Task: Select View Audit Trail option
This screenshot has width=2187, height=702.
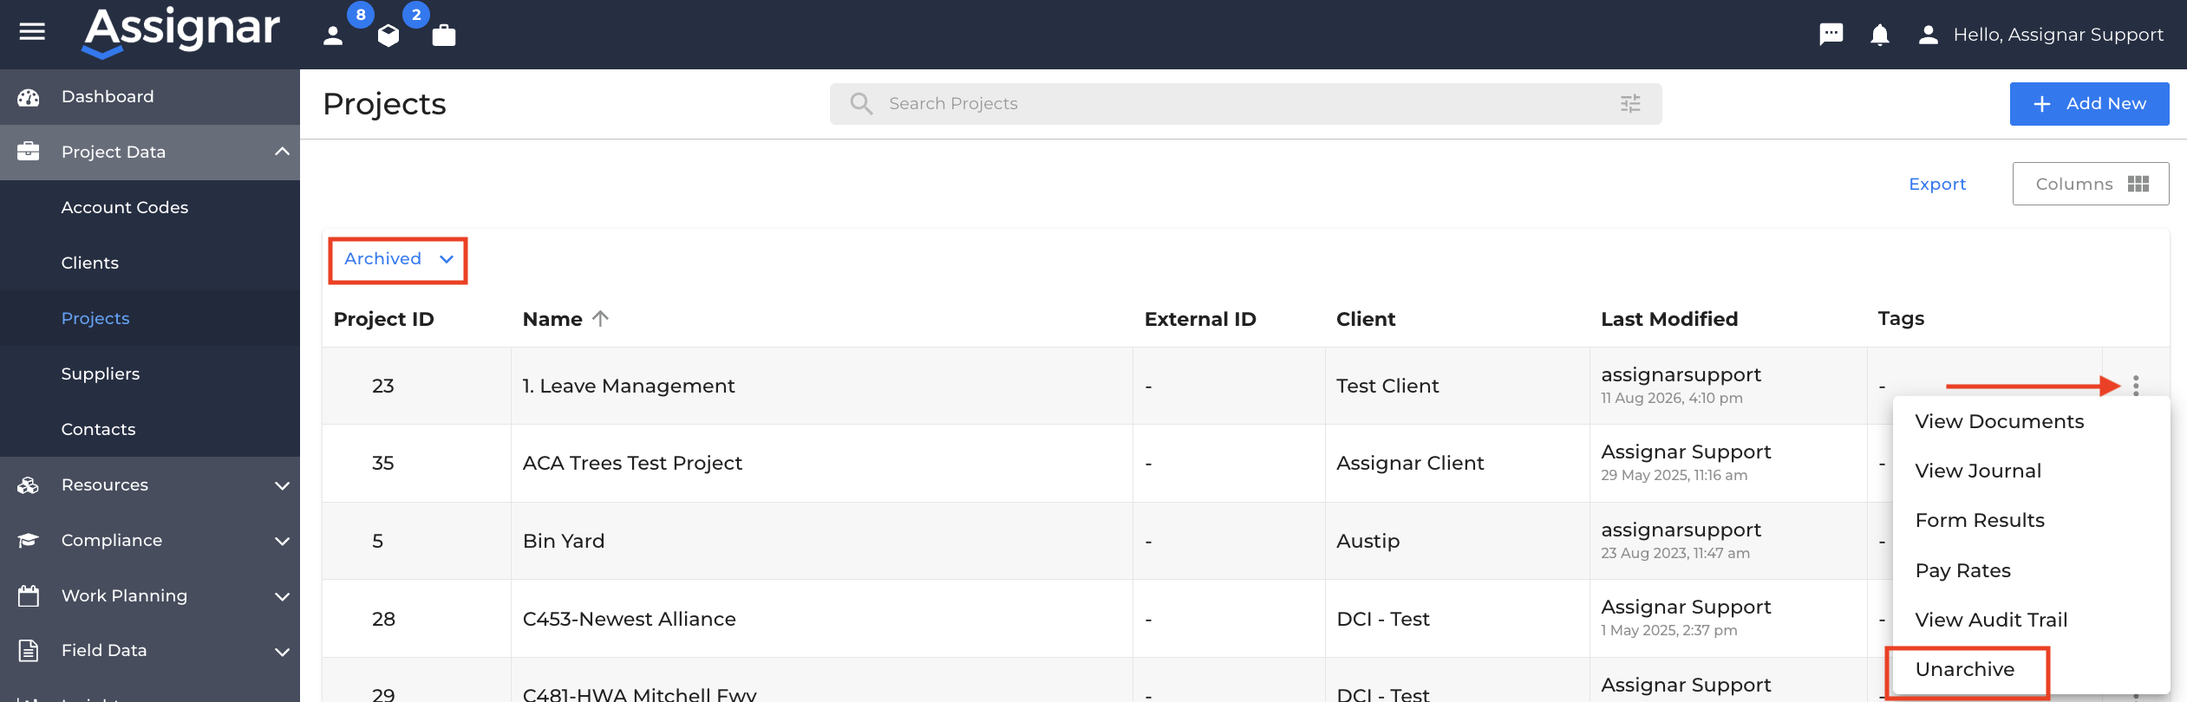Action: [1991, 621]
